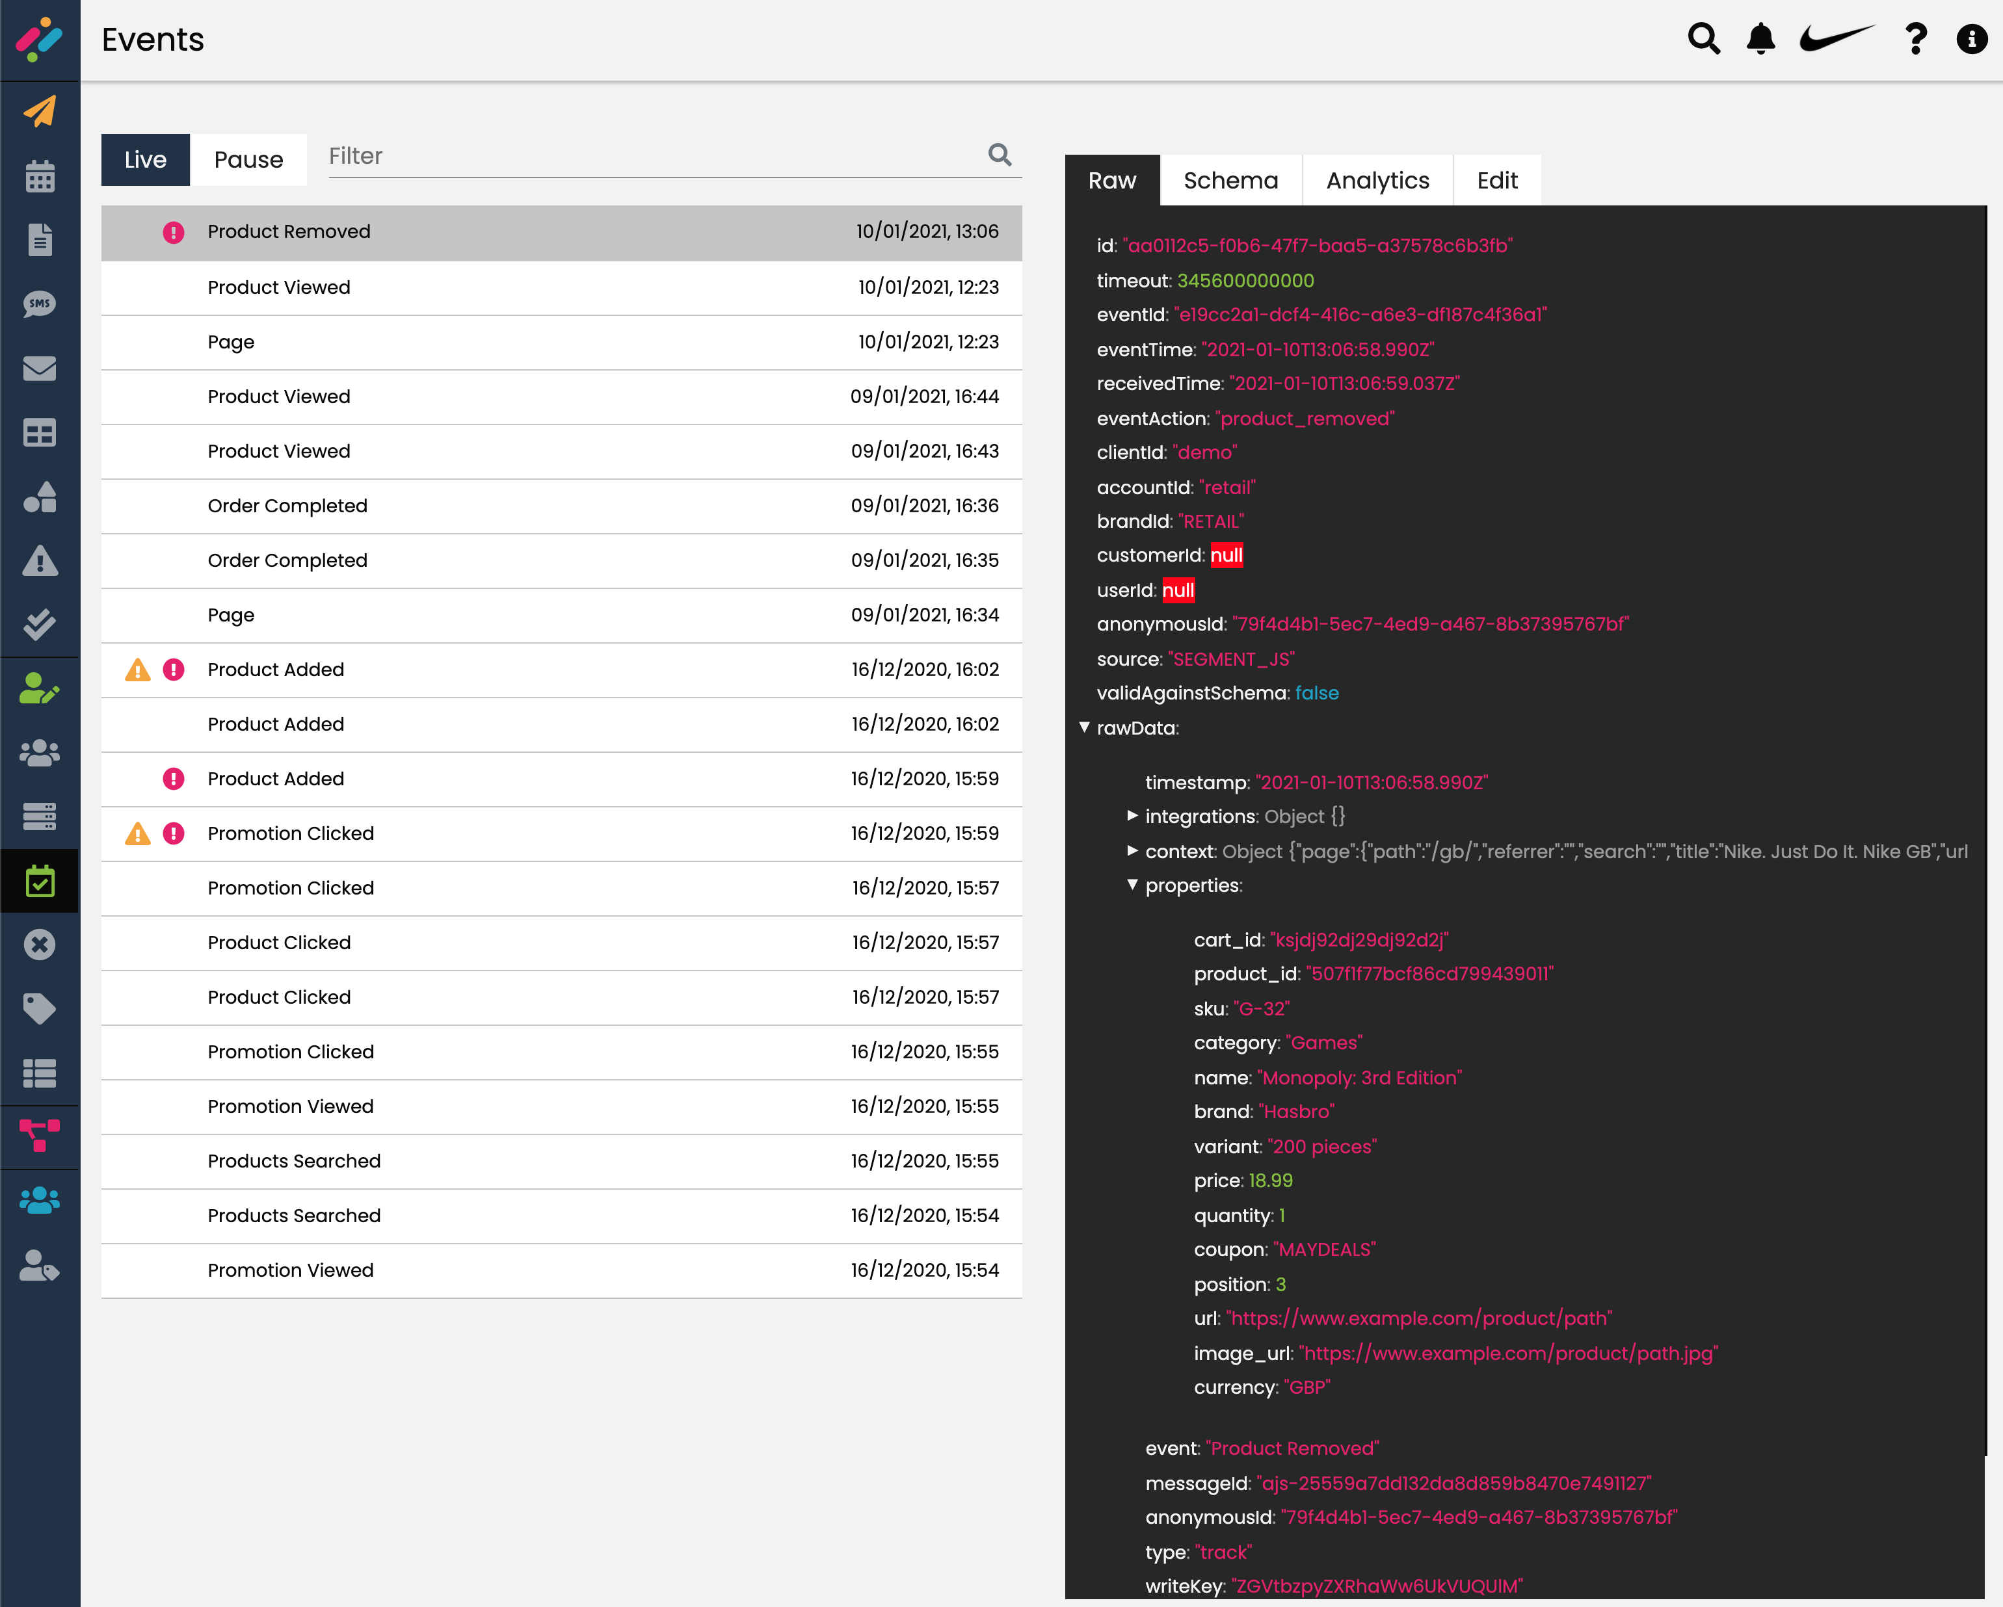
Task: Open the Analytics tab
Action: pos(1377,180)
